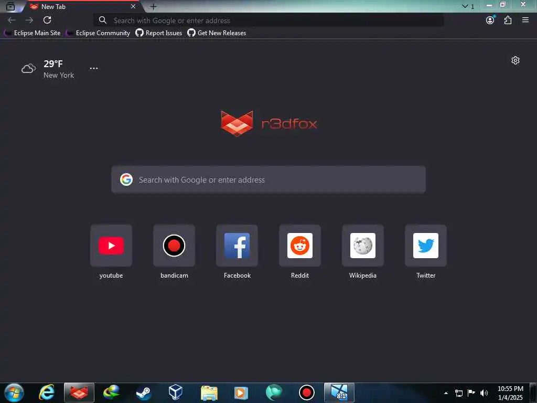Click the r3dfox logo
The height and width of the screenshot is (403, 537).
point(269,123)
